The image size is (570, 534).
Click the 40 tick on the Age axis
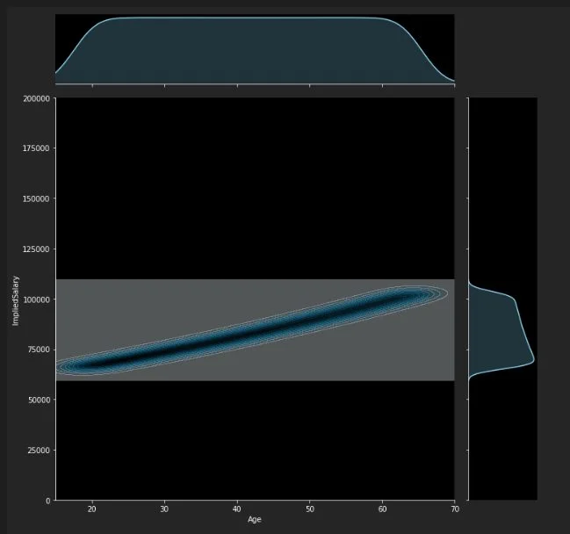[237, 509]
